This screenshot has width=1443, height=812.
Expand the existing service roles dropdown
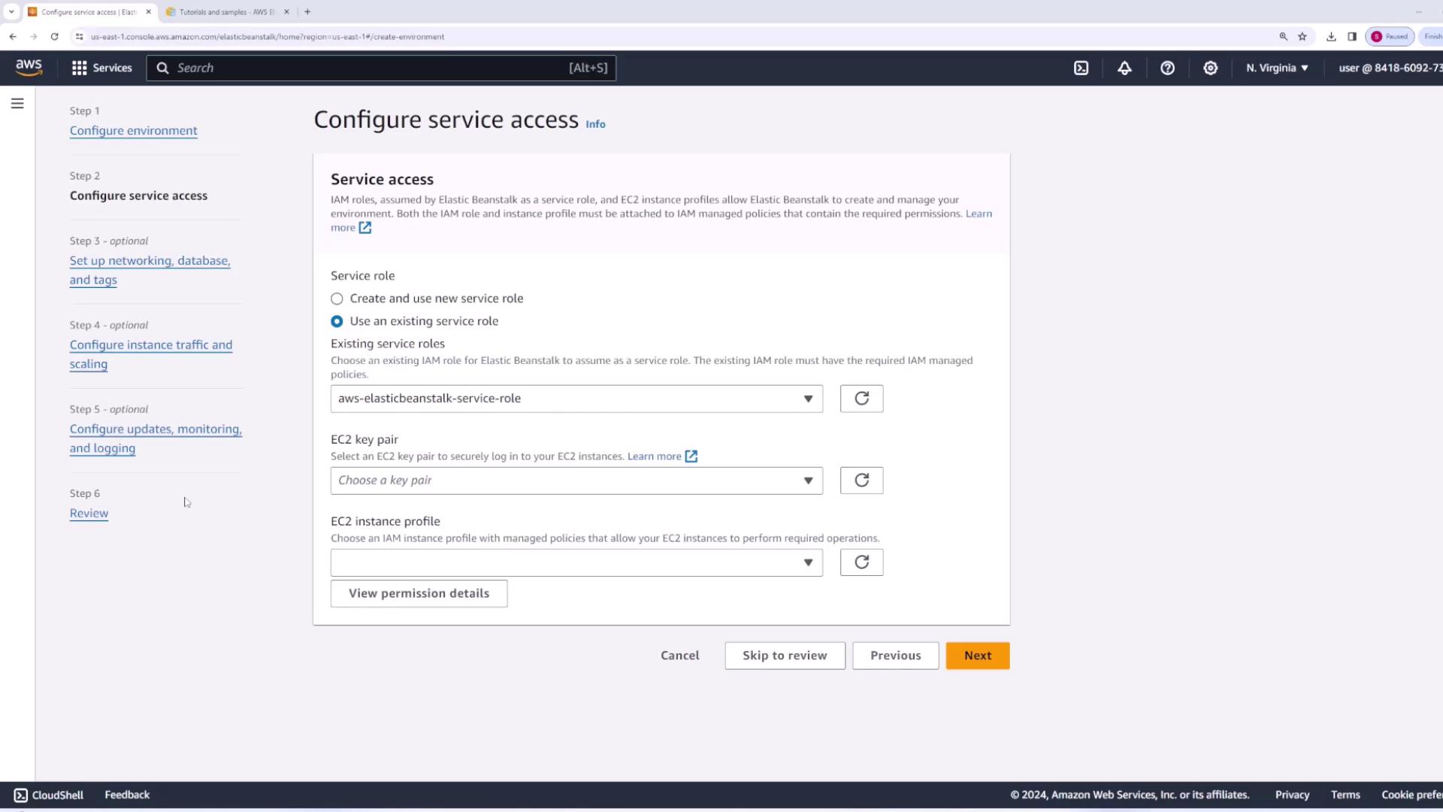tap(576, 398)
